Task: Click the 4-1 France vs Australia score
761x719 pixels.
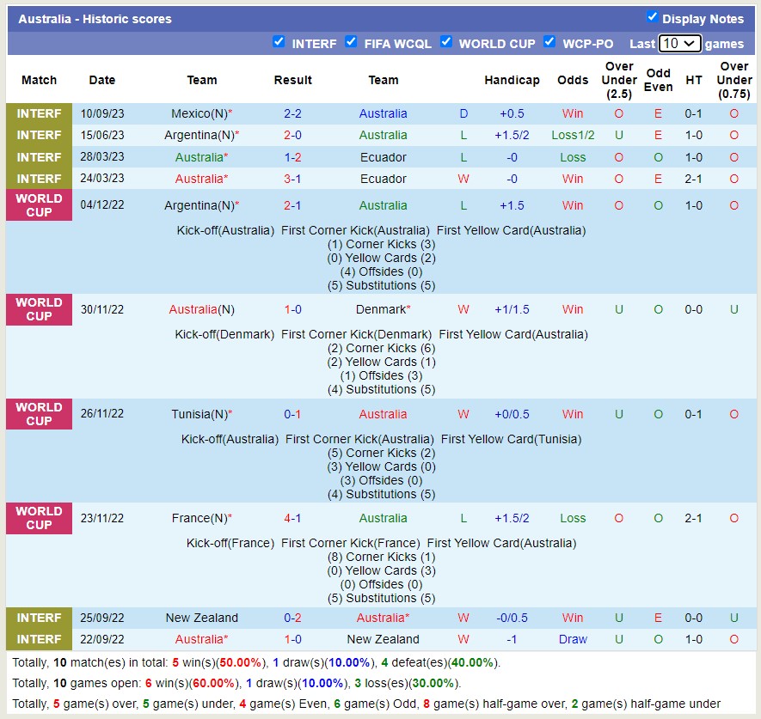Action: pos(292,518)
